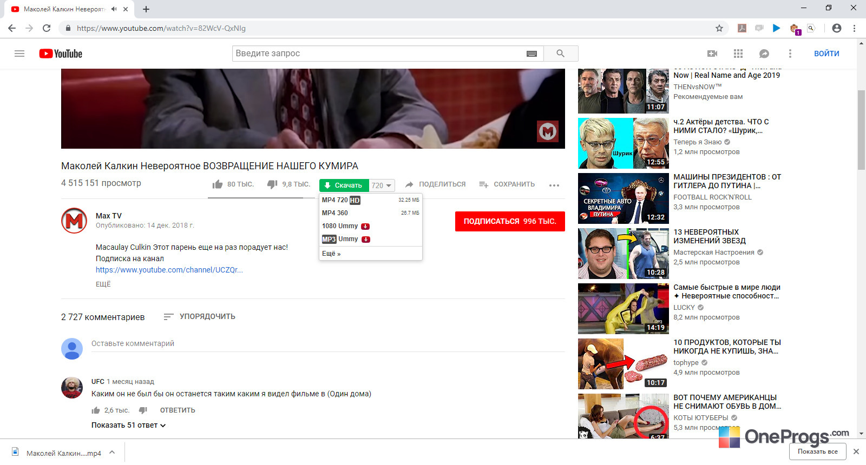This screenshot has width=866, height=465.
Task: Open МАШИНЫ ПРЕЗИДЕНТОВ thumbnail 12:32
Action: tap(624, 198)
